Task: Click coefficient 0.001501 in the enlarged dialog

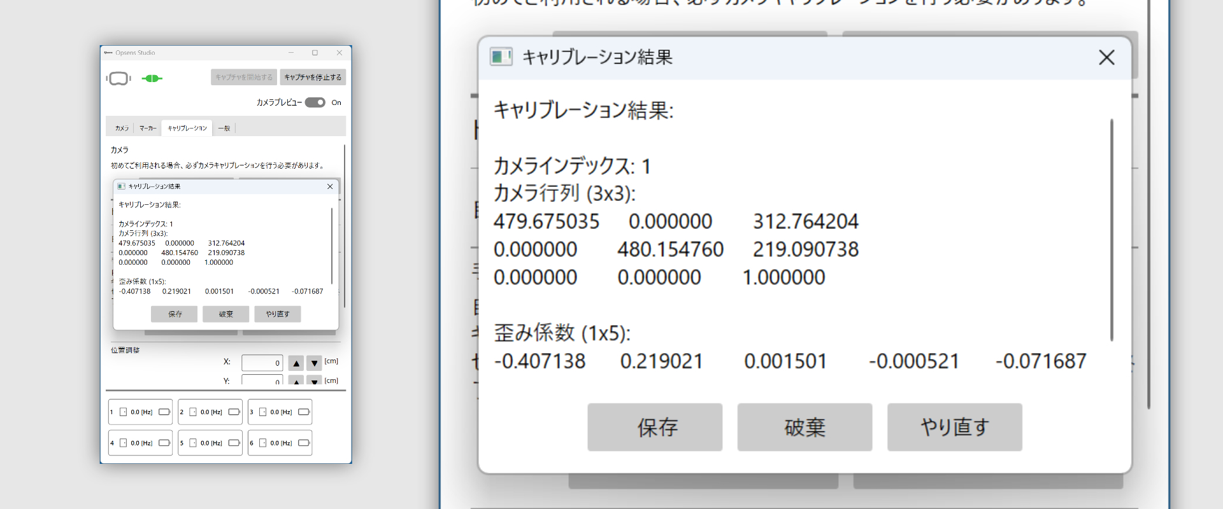Action: coord(785,361)
